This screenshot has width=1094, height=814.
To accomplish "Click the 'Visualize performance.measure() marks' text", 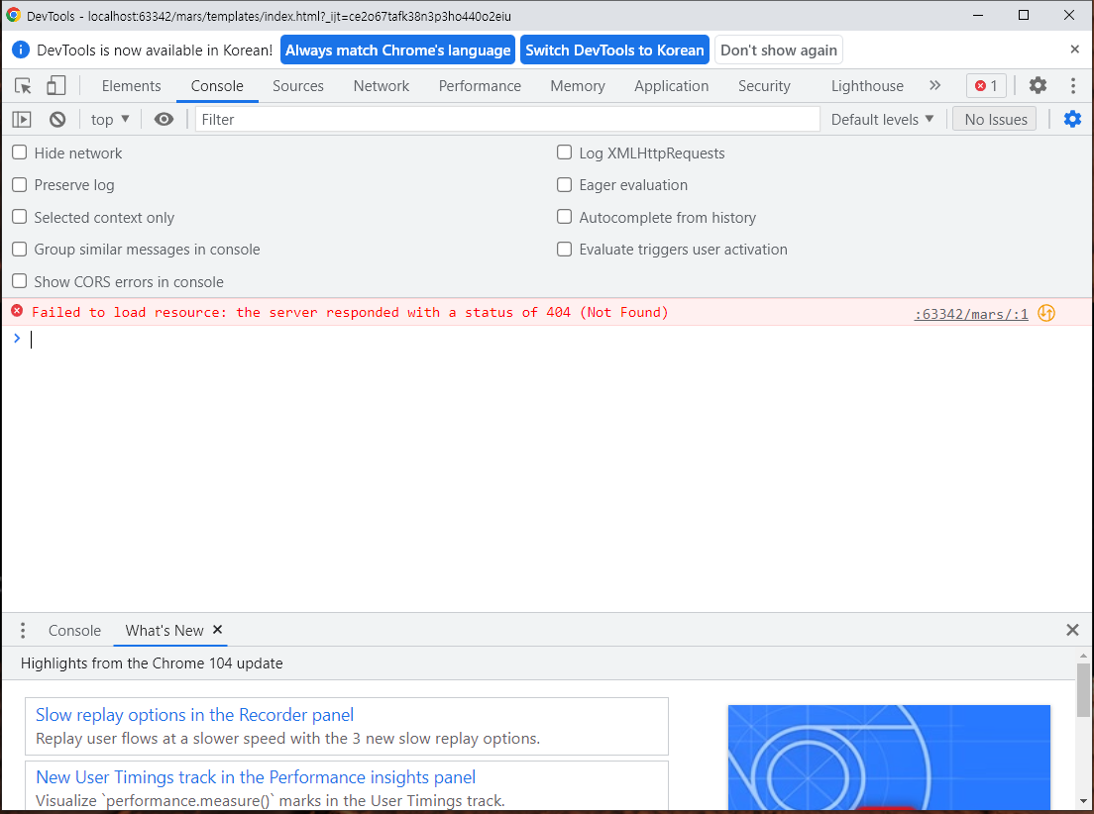I will [270, 800].
